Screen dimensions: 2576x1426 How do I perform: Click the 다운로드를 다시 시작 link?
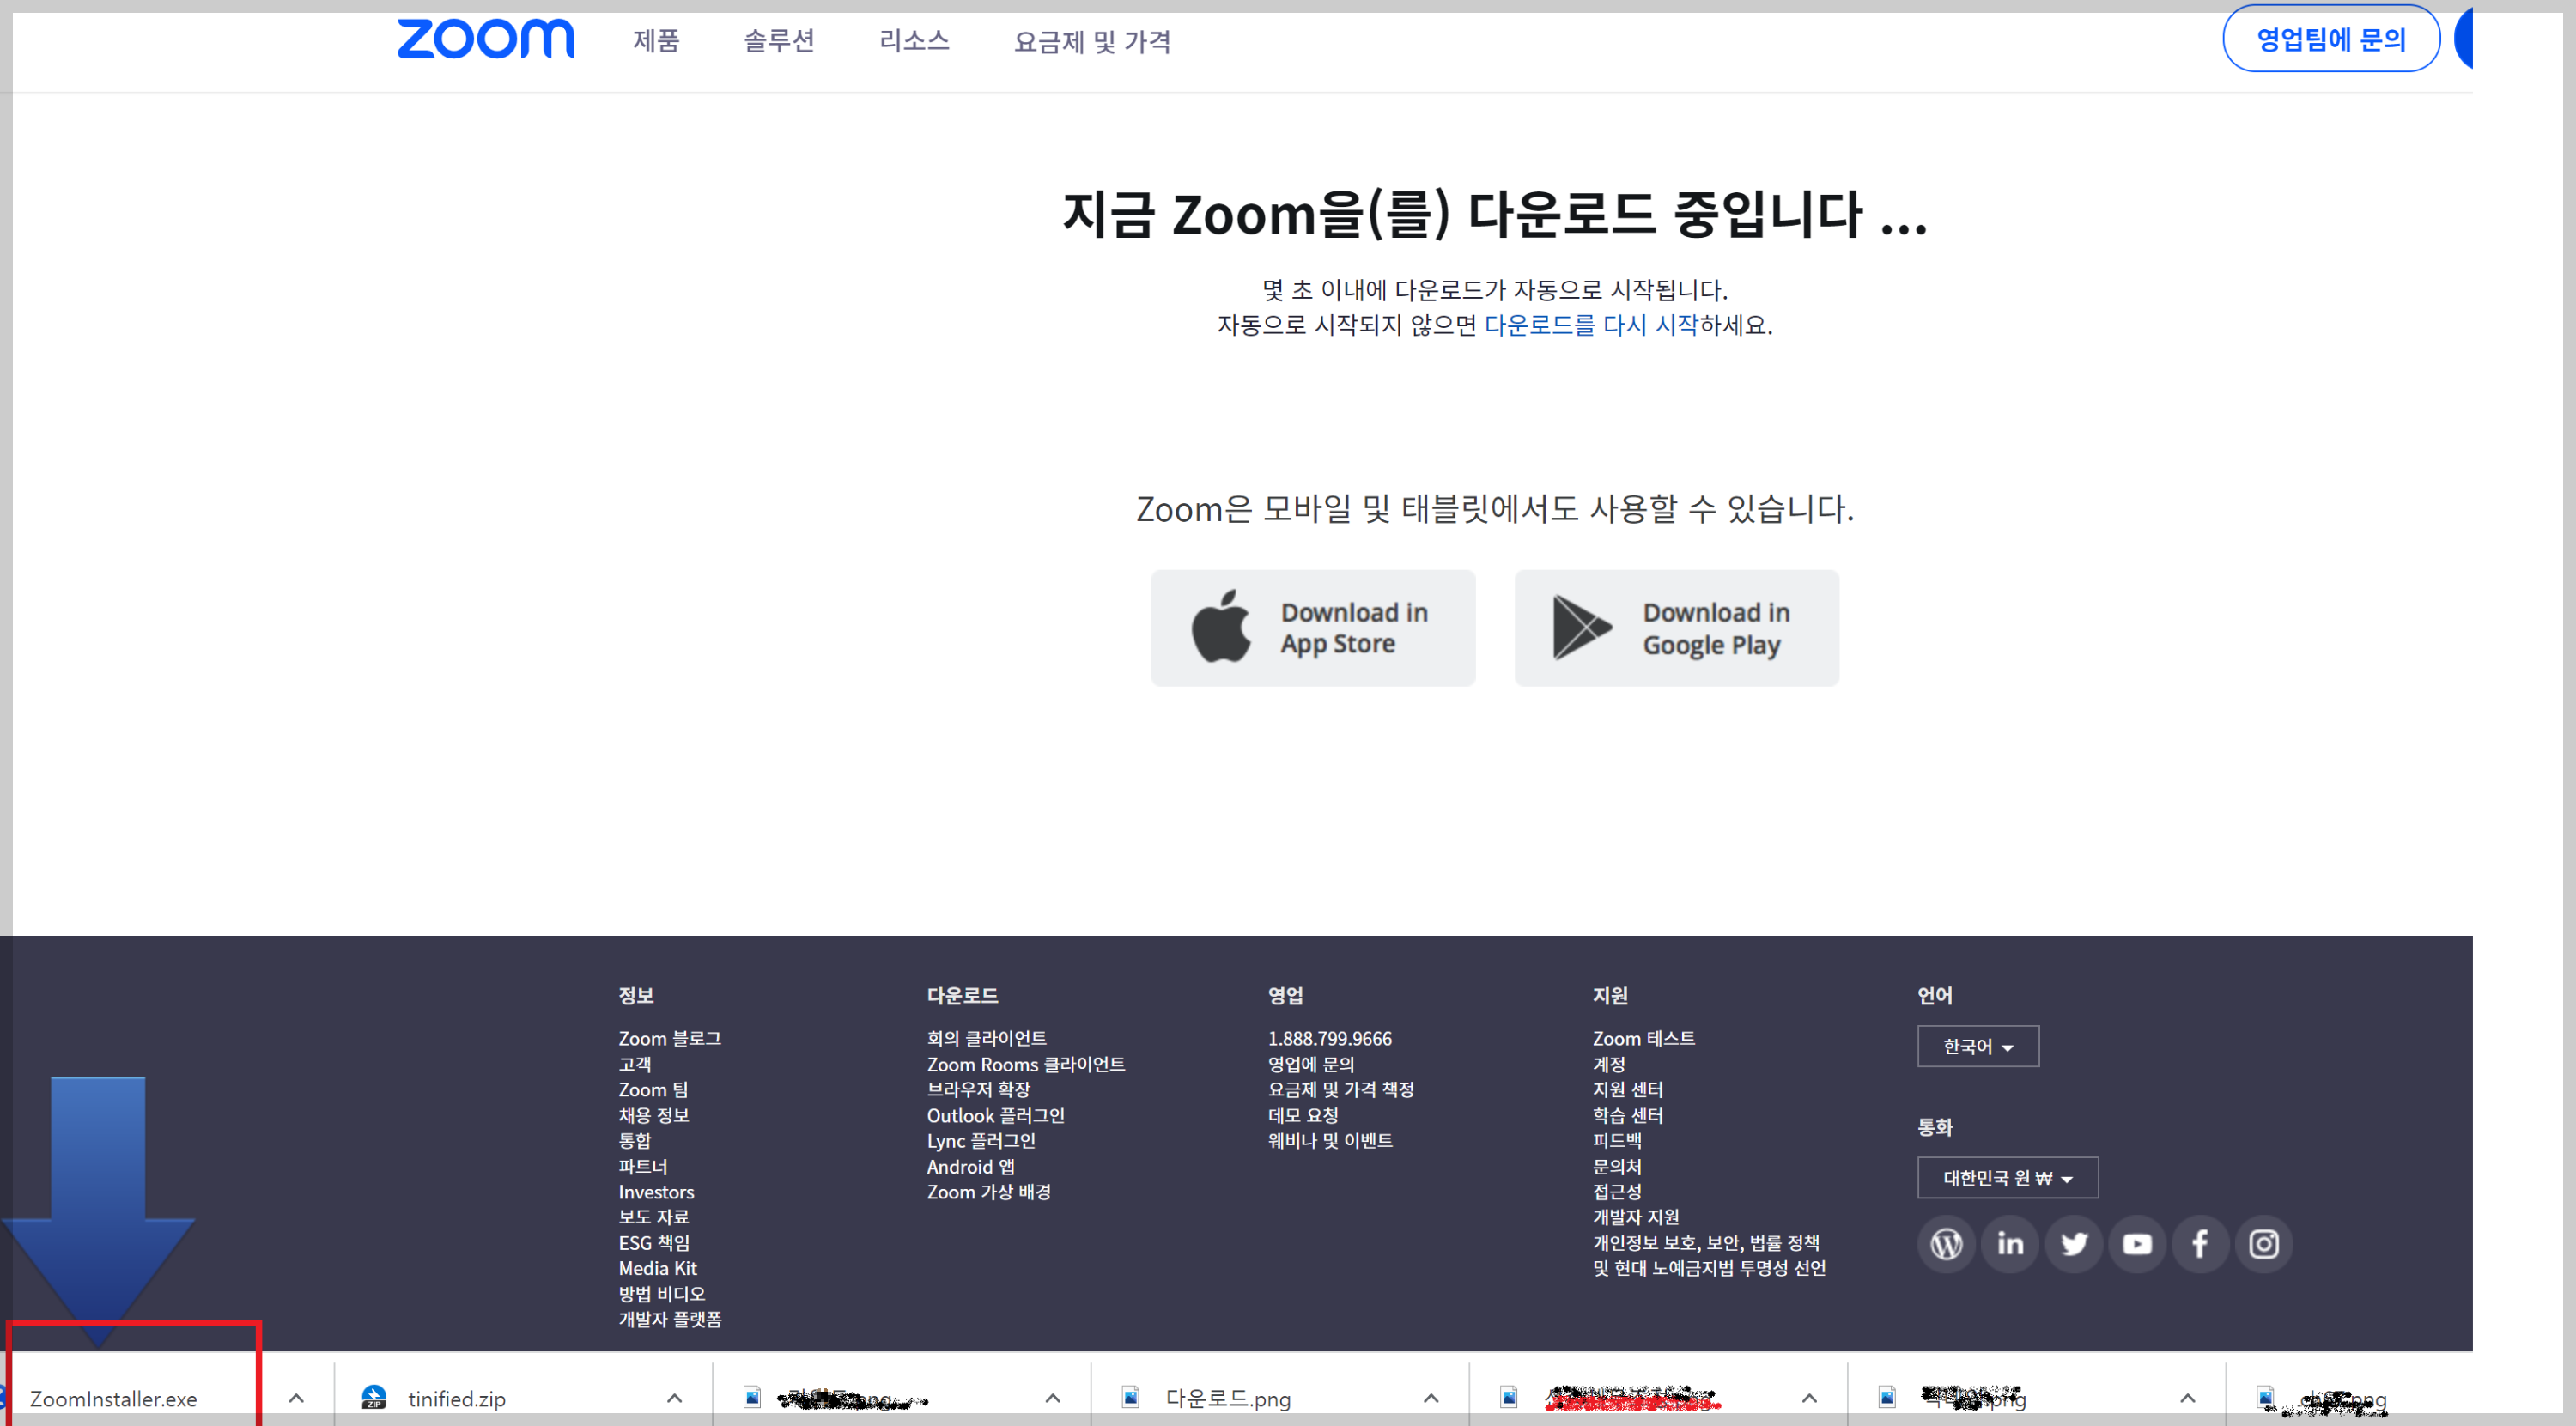(1590, 325)
